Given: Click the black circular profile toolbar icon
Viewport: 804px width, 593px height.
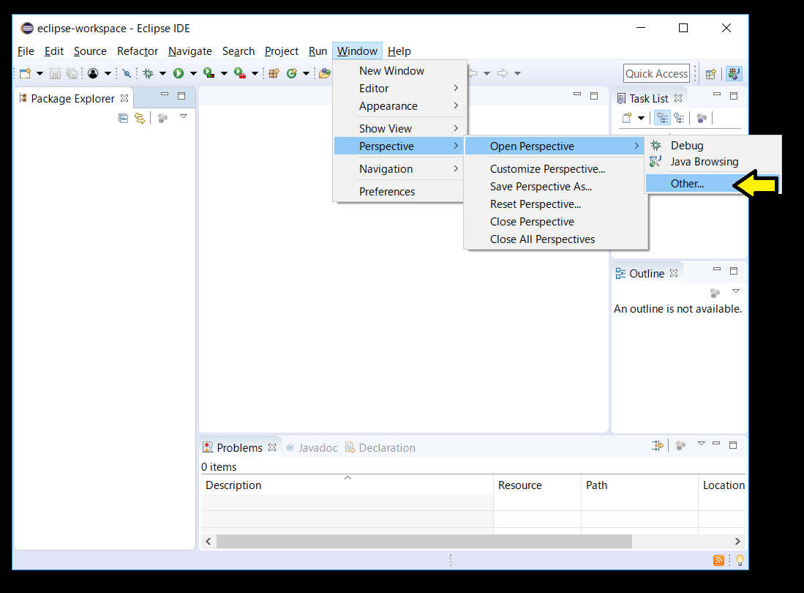Looking at the screenshot, I should (x=93, y=73).
